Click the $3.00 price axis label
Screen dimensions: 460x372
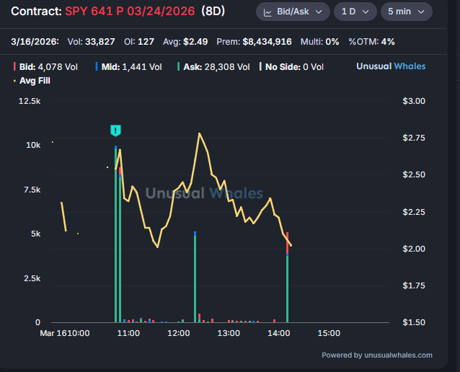pos(414,101)
